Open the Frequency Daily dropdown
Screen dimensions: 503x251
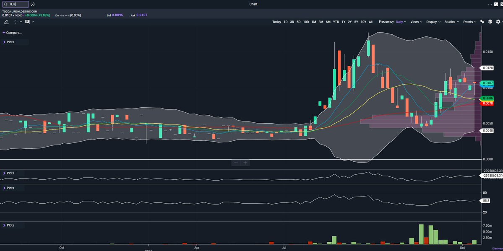(401, 22)
